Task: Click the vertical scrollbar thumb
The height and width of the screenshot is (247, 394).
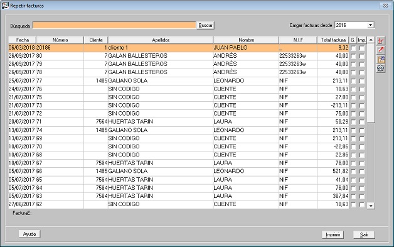Action: (x=371, y=83)
